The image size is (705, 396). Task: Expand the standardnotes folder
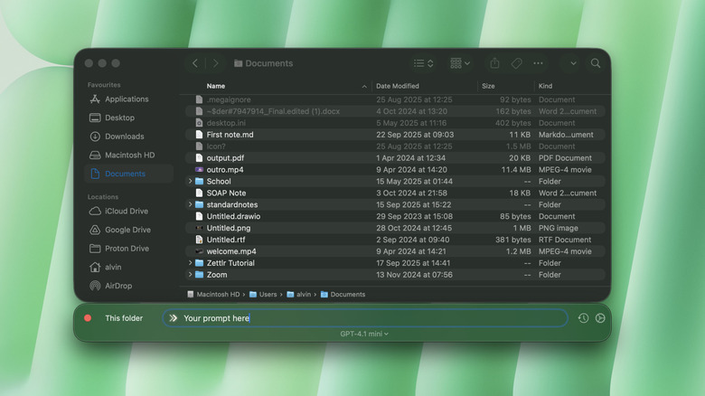(190, 204)
